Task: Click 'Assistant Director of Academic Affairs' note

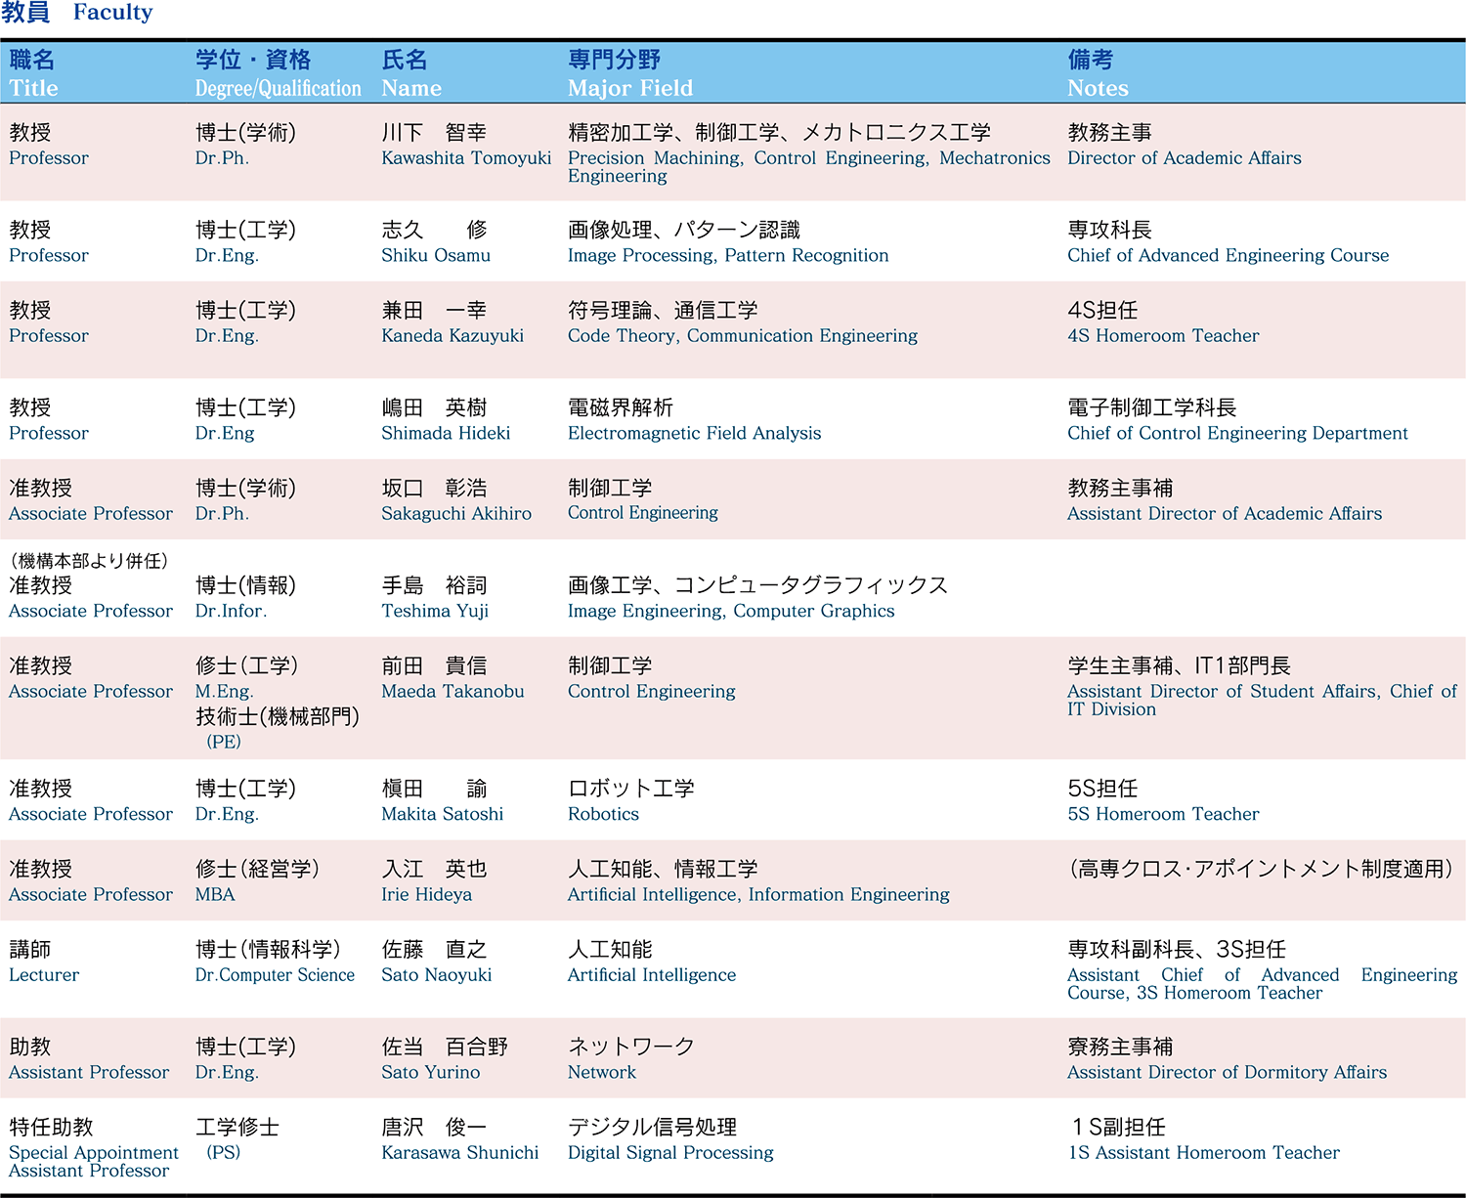Action: coord(1225,514)
